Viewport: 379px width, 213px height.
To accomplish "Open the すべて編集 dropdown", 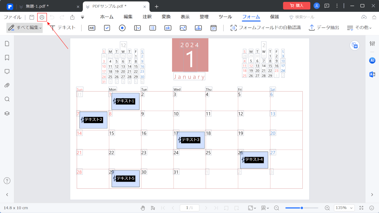I will (25, 28).
